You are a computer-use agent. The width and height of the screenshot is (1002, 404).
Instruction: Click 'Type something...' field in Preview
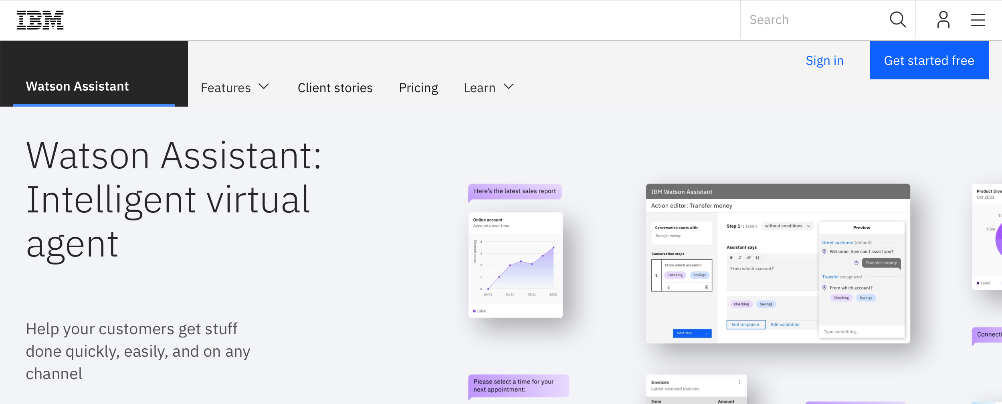pyautogui.click(x=862, y=331)
